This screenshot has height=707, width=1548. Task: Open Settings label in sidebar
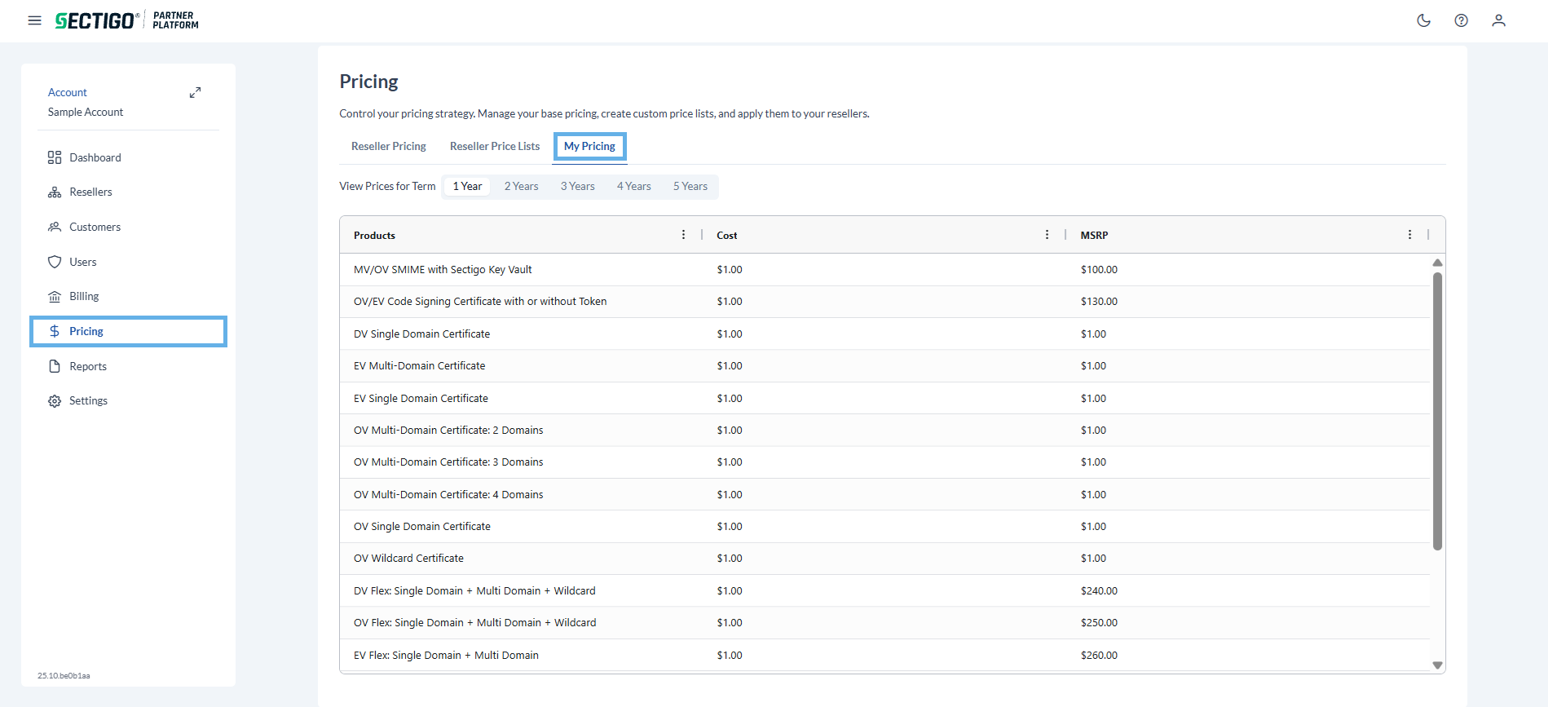tap(89, 401)
